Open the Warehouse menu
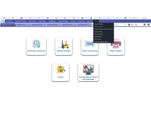Screen dimensions: 151x113 click(42, 21)
